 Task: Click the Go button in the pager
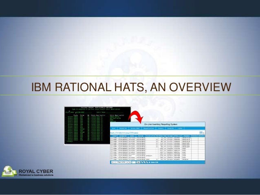tap(138, 162)
